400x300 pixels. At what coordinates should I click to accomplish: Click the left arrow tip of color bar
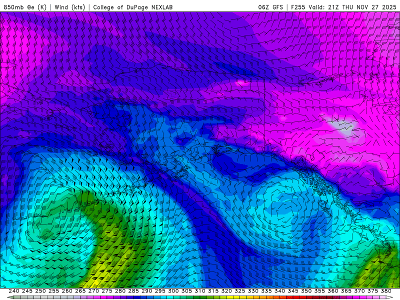pos(9,297)
